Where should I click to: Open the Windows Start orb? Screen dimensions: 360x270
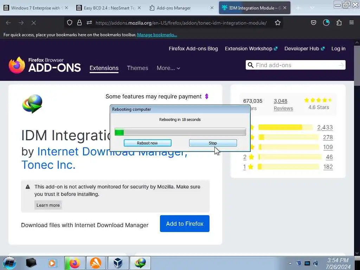pyautogui.click(x=9, y=263)
